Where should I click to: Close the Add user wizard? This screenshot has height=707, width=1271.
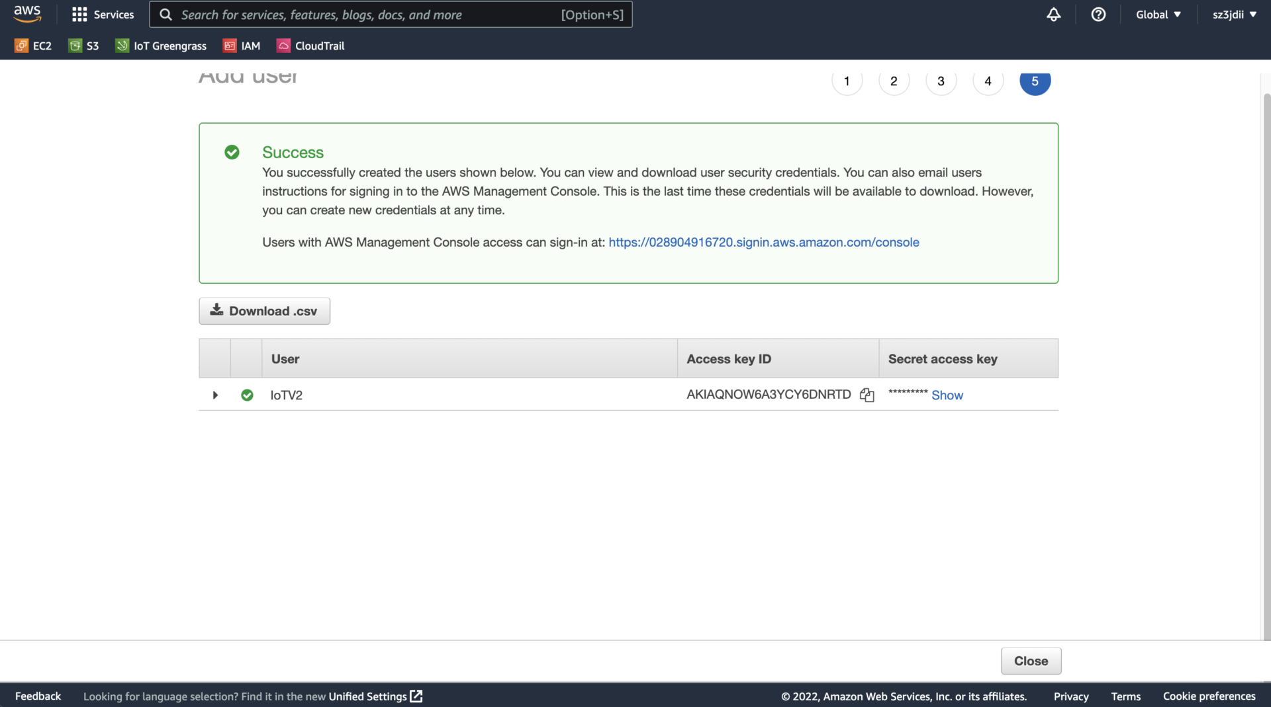pos(1031,661)
